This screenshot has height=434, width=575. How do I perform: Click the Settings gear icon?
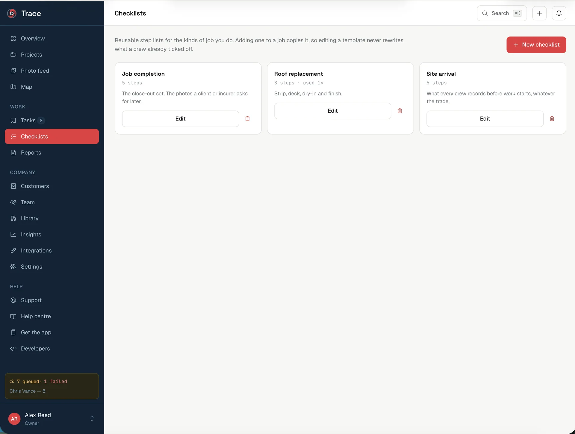click(x=13, y=267)
